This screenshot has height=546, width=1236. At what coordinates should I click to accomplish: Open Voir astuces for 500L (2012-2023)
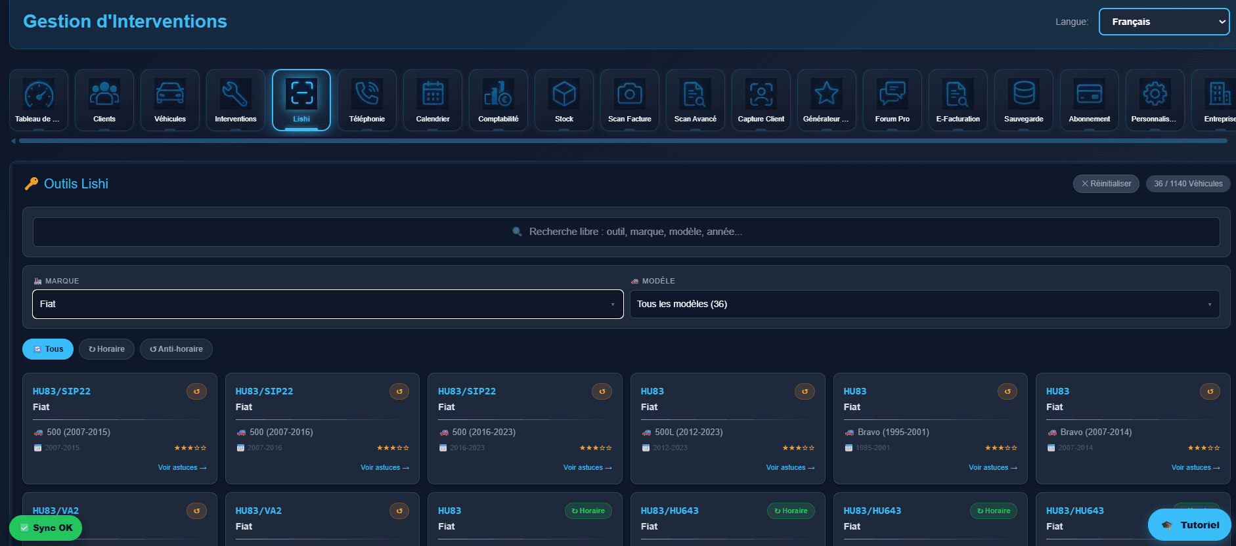point(791,468)
